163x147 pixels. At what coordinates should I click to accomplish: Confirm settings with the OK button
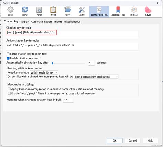tap(115, 140)
